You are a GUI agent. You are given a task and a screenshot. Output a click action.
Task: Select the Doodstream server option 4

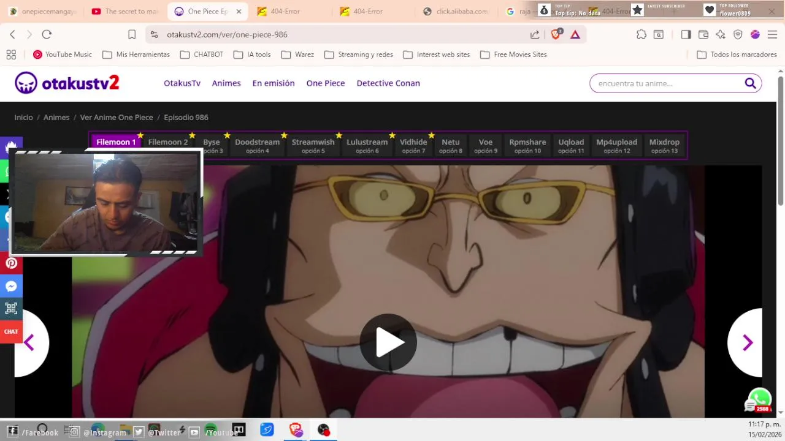(x=257, y=146)
